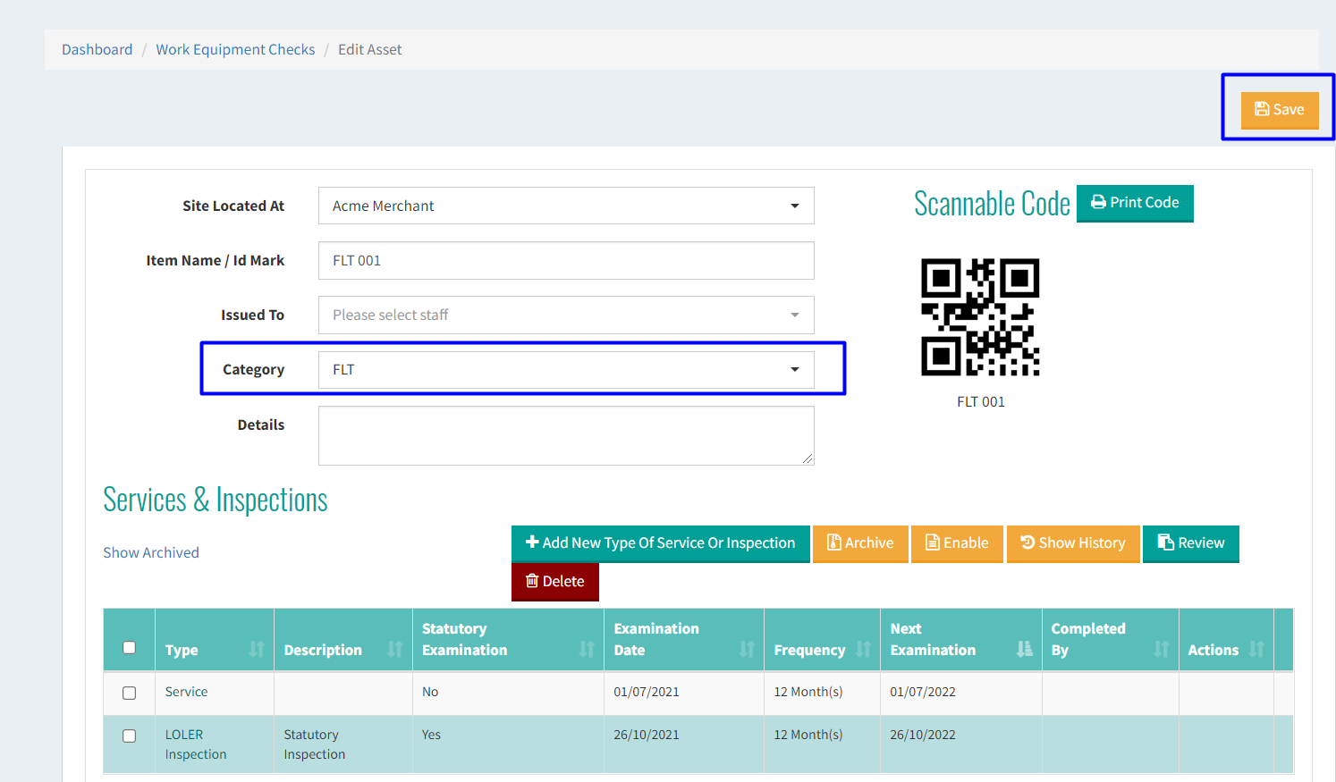This screenshot has height=782, width=1336.
Task: Click the Item Name / Id Mark field
Action: coord(566,260)
